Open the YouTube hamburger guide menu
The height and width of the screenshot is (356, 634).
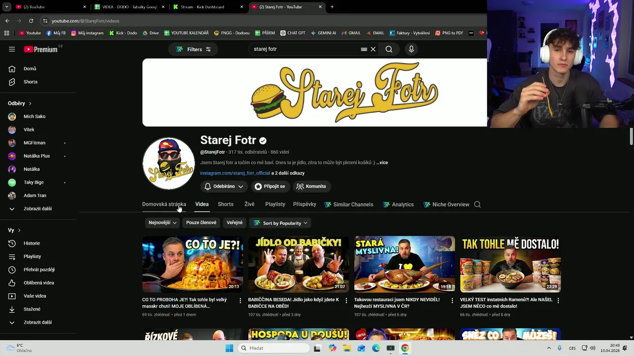[x=12, y=49]
